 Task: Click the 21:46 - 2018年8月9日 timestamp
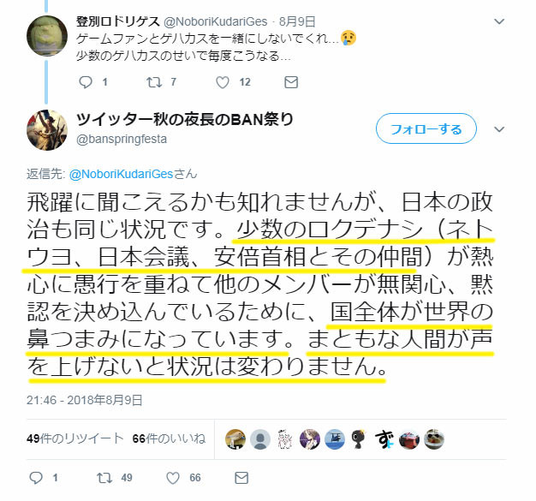tap(85, 400)
